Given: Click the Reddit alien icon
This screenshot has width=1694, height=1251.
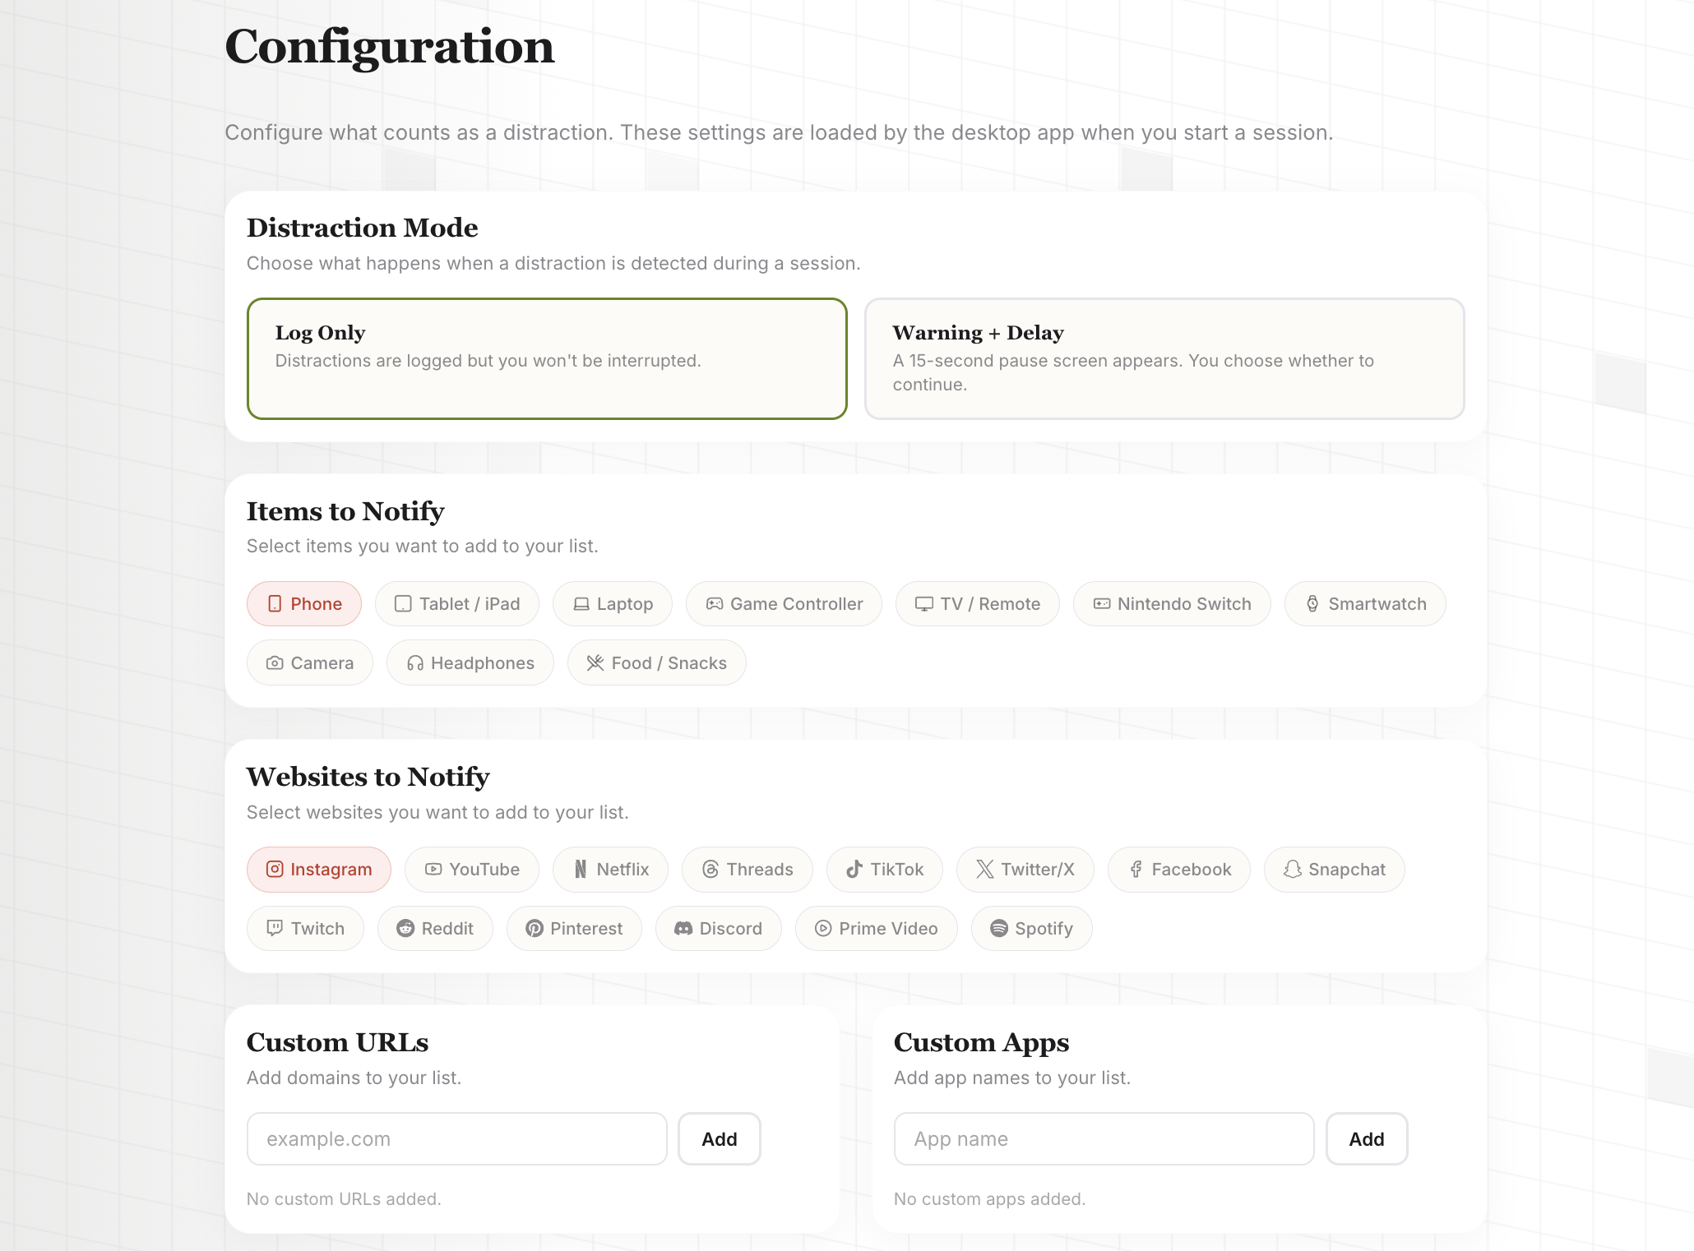Looking at the screenshot, I should coord(405,929).
